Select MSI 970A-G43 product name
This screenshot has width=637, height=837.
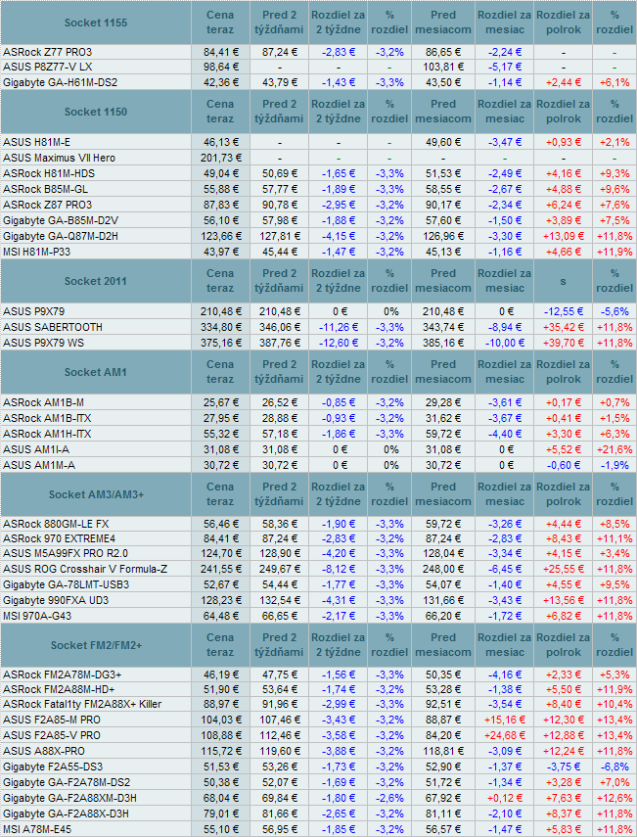(x=37, y=616)
